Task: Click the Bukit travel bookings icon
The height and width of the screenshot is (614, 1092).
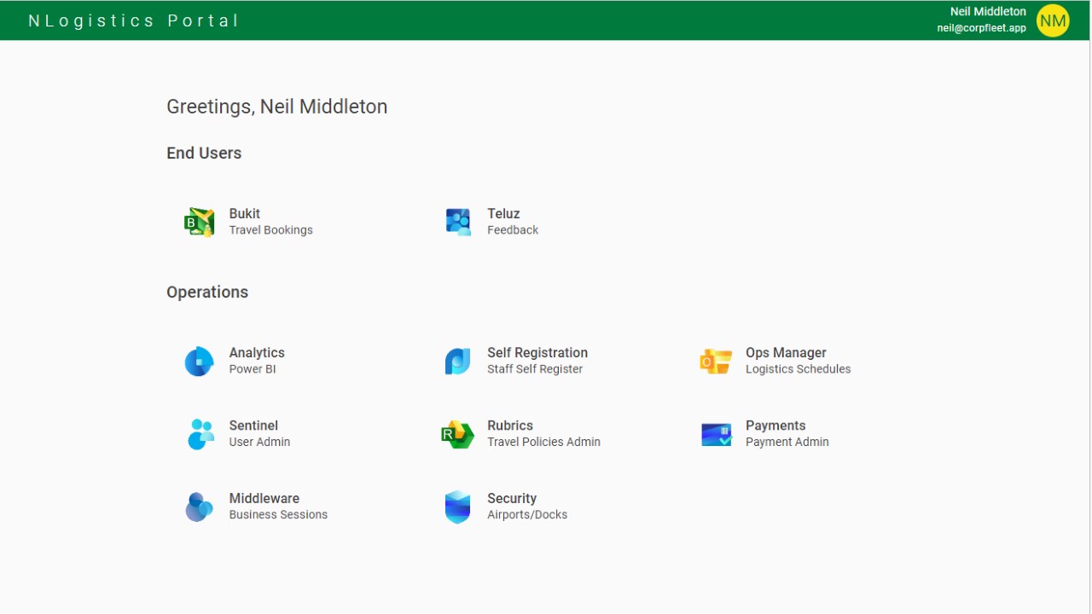Action: coord(200,222)
